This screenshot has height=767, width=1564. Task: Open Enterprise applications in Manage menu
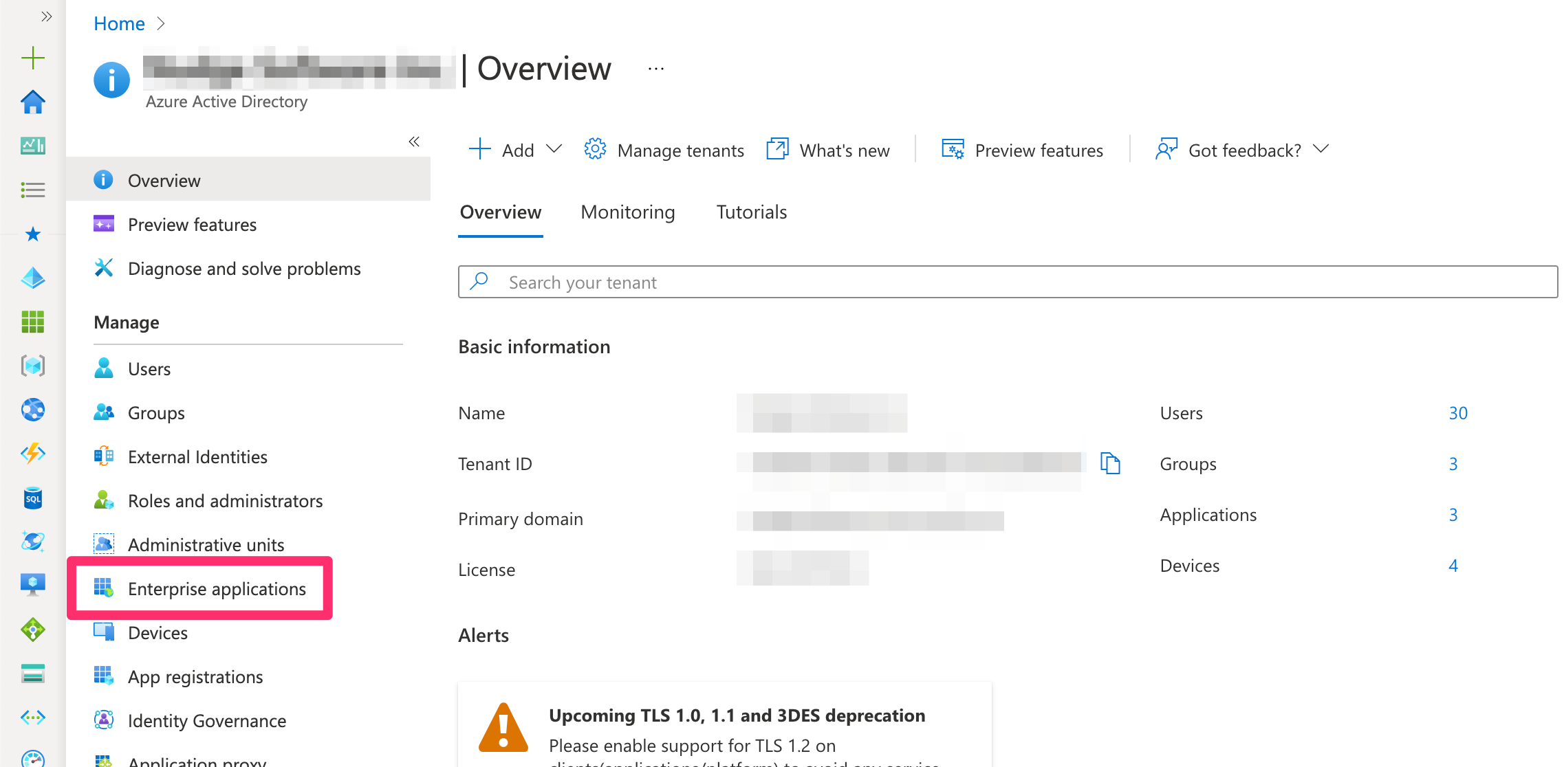[x=216, y=589]
